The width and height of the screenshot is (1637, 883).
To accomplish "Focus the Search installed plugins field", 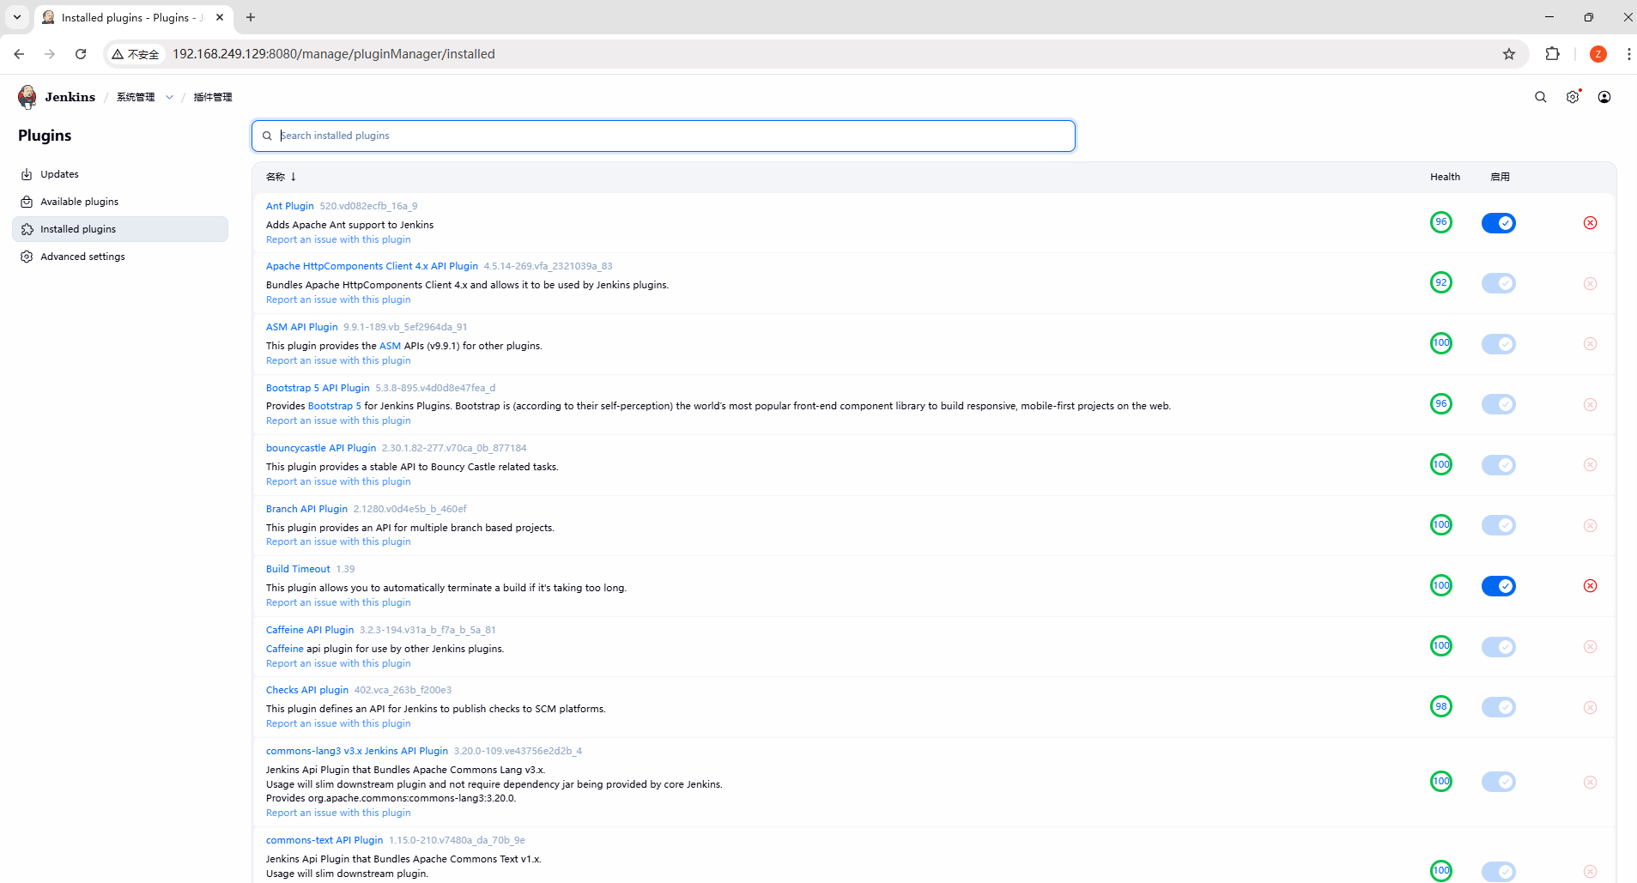I will 664,136.
